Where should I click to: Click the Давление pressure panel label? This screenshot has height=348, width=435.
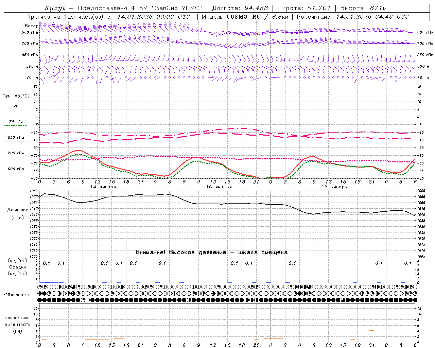(x=18, y=210)
